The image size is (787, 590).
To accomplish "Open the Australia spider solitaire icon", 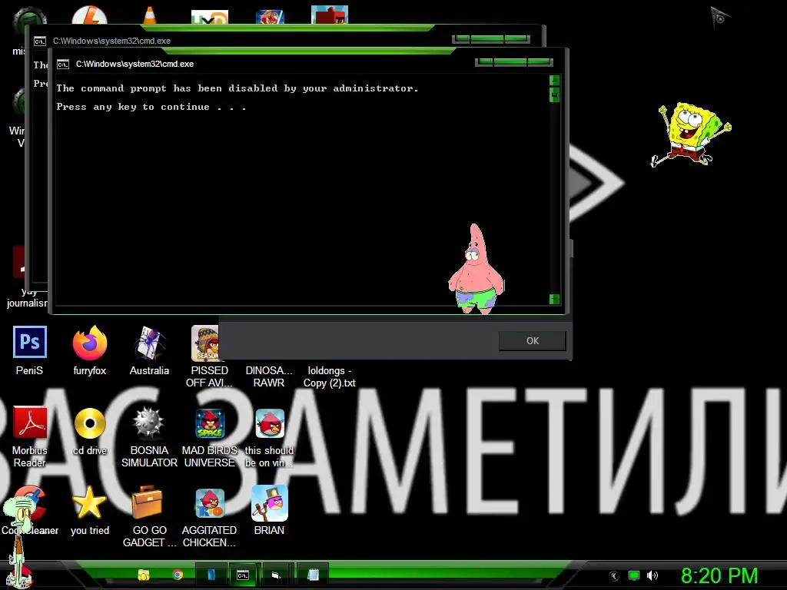I will click(x=149, y=343).
